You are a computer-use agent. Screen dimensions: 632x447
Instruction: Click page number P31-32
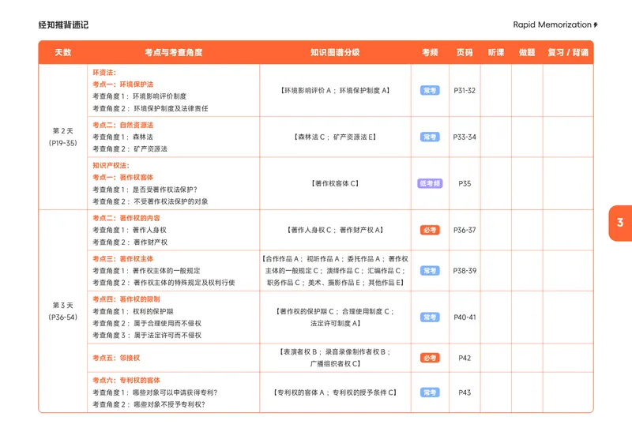(465, 91)
